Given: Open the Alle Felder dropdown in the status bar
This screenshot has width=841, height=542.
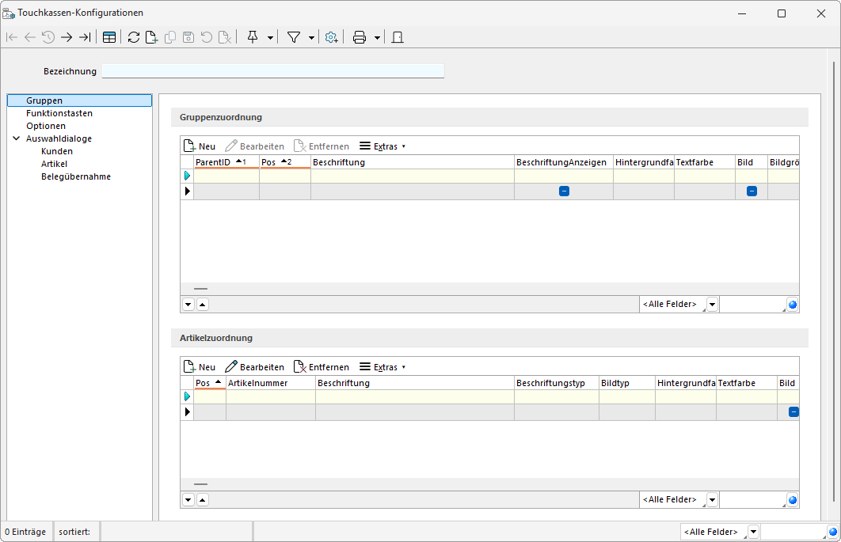Looking at the screenshot, I should 753,532.
